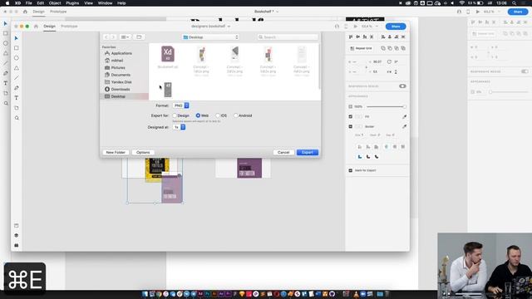Click the Home icon in back Bookshelf window
The image size is (532, 299).
[25, 12]
